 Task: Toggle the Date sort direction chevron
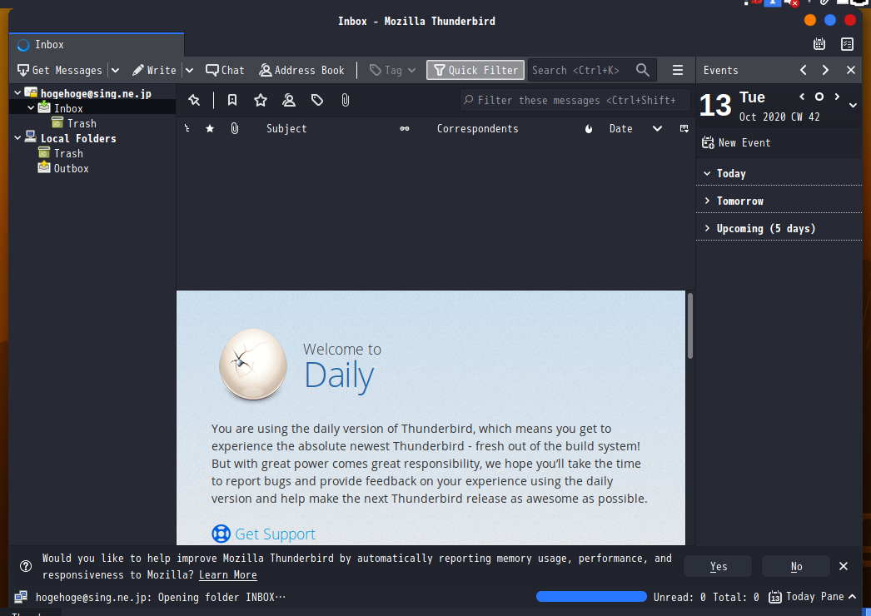click(x=657, y=129)
